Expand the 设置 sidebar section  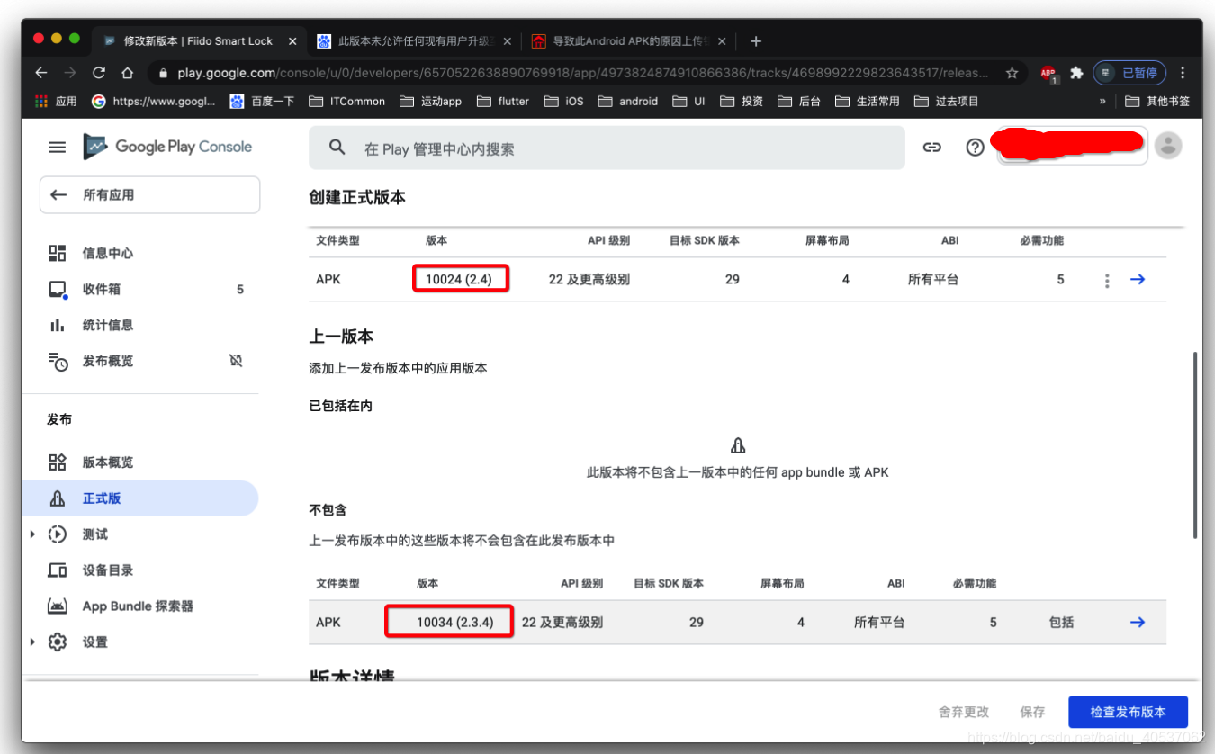[32, 642]
